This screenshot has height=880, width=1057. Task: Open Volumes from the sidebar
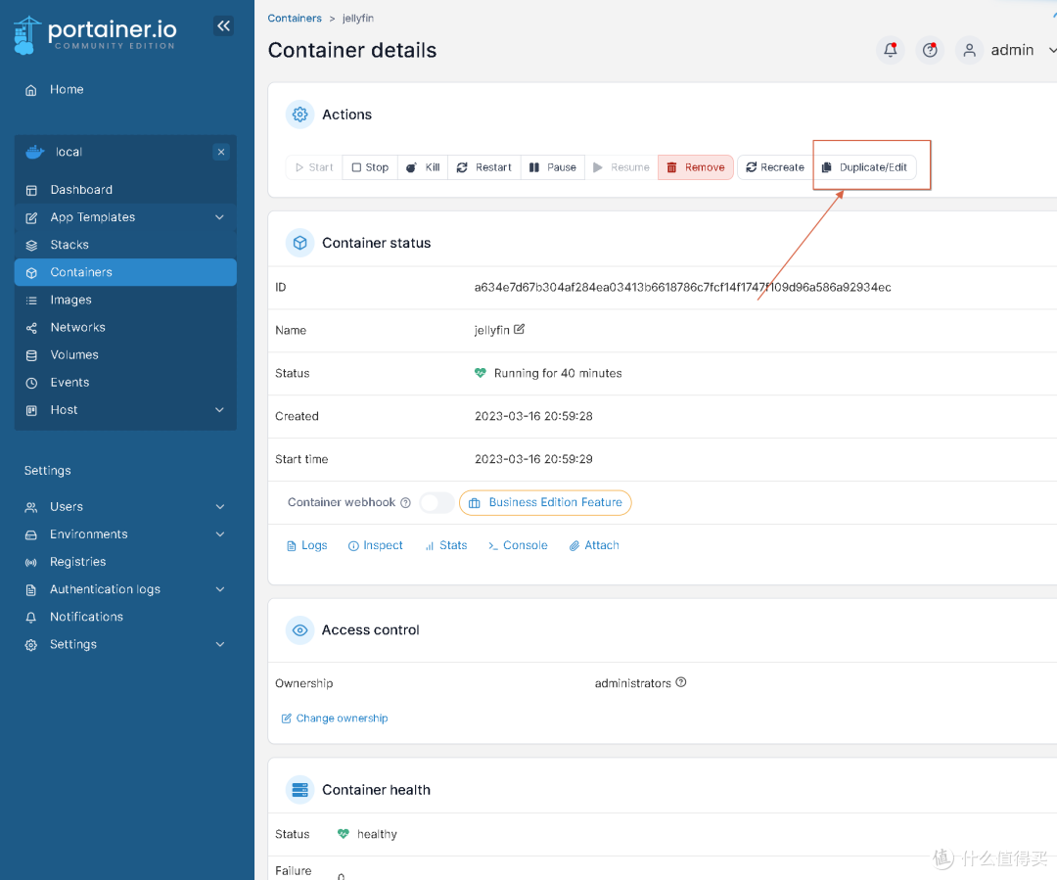(74, 354)
